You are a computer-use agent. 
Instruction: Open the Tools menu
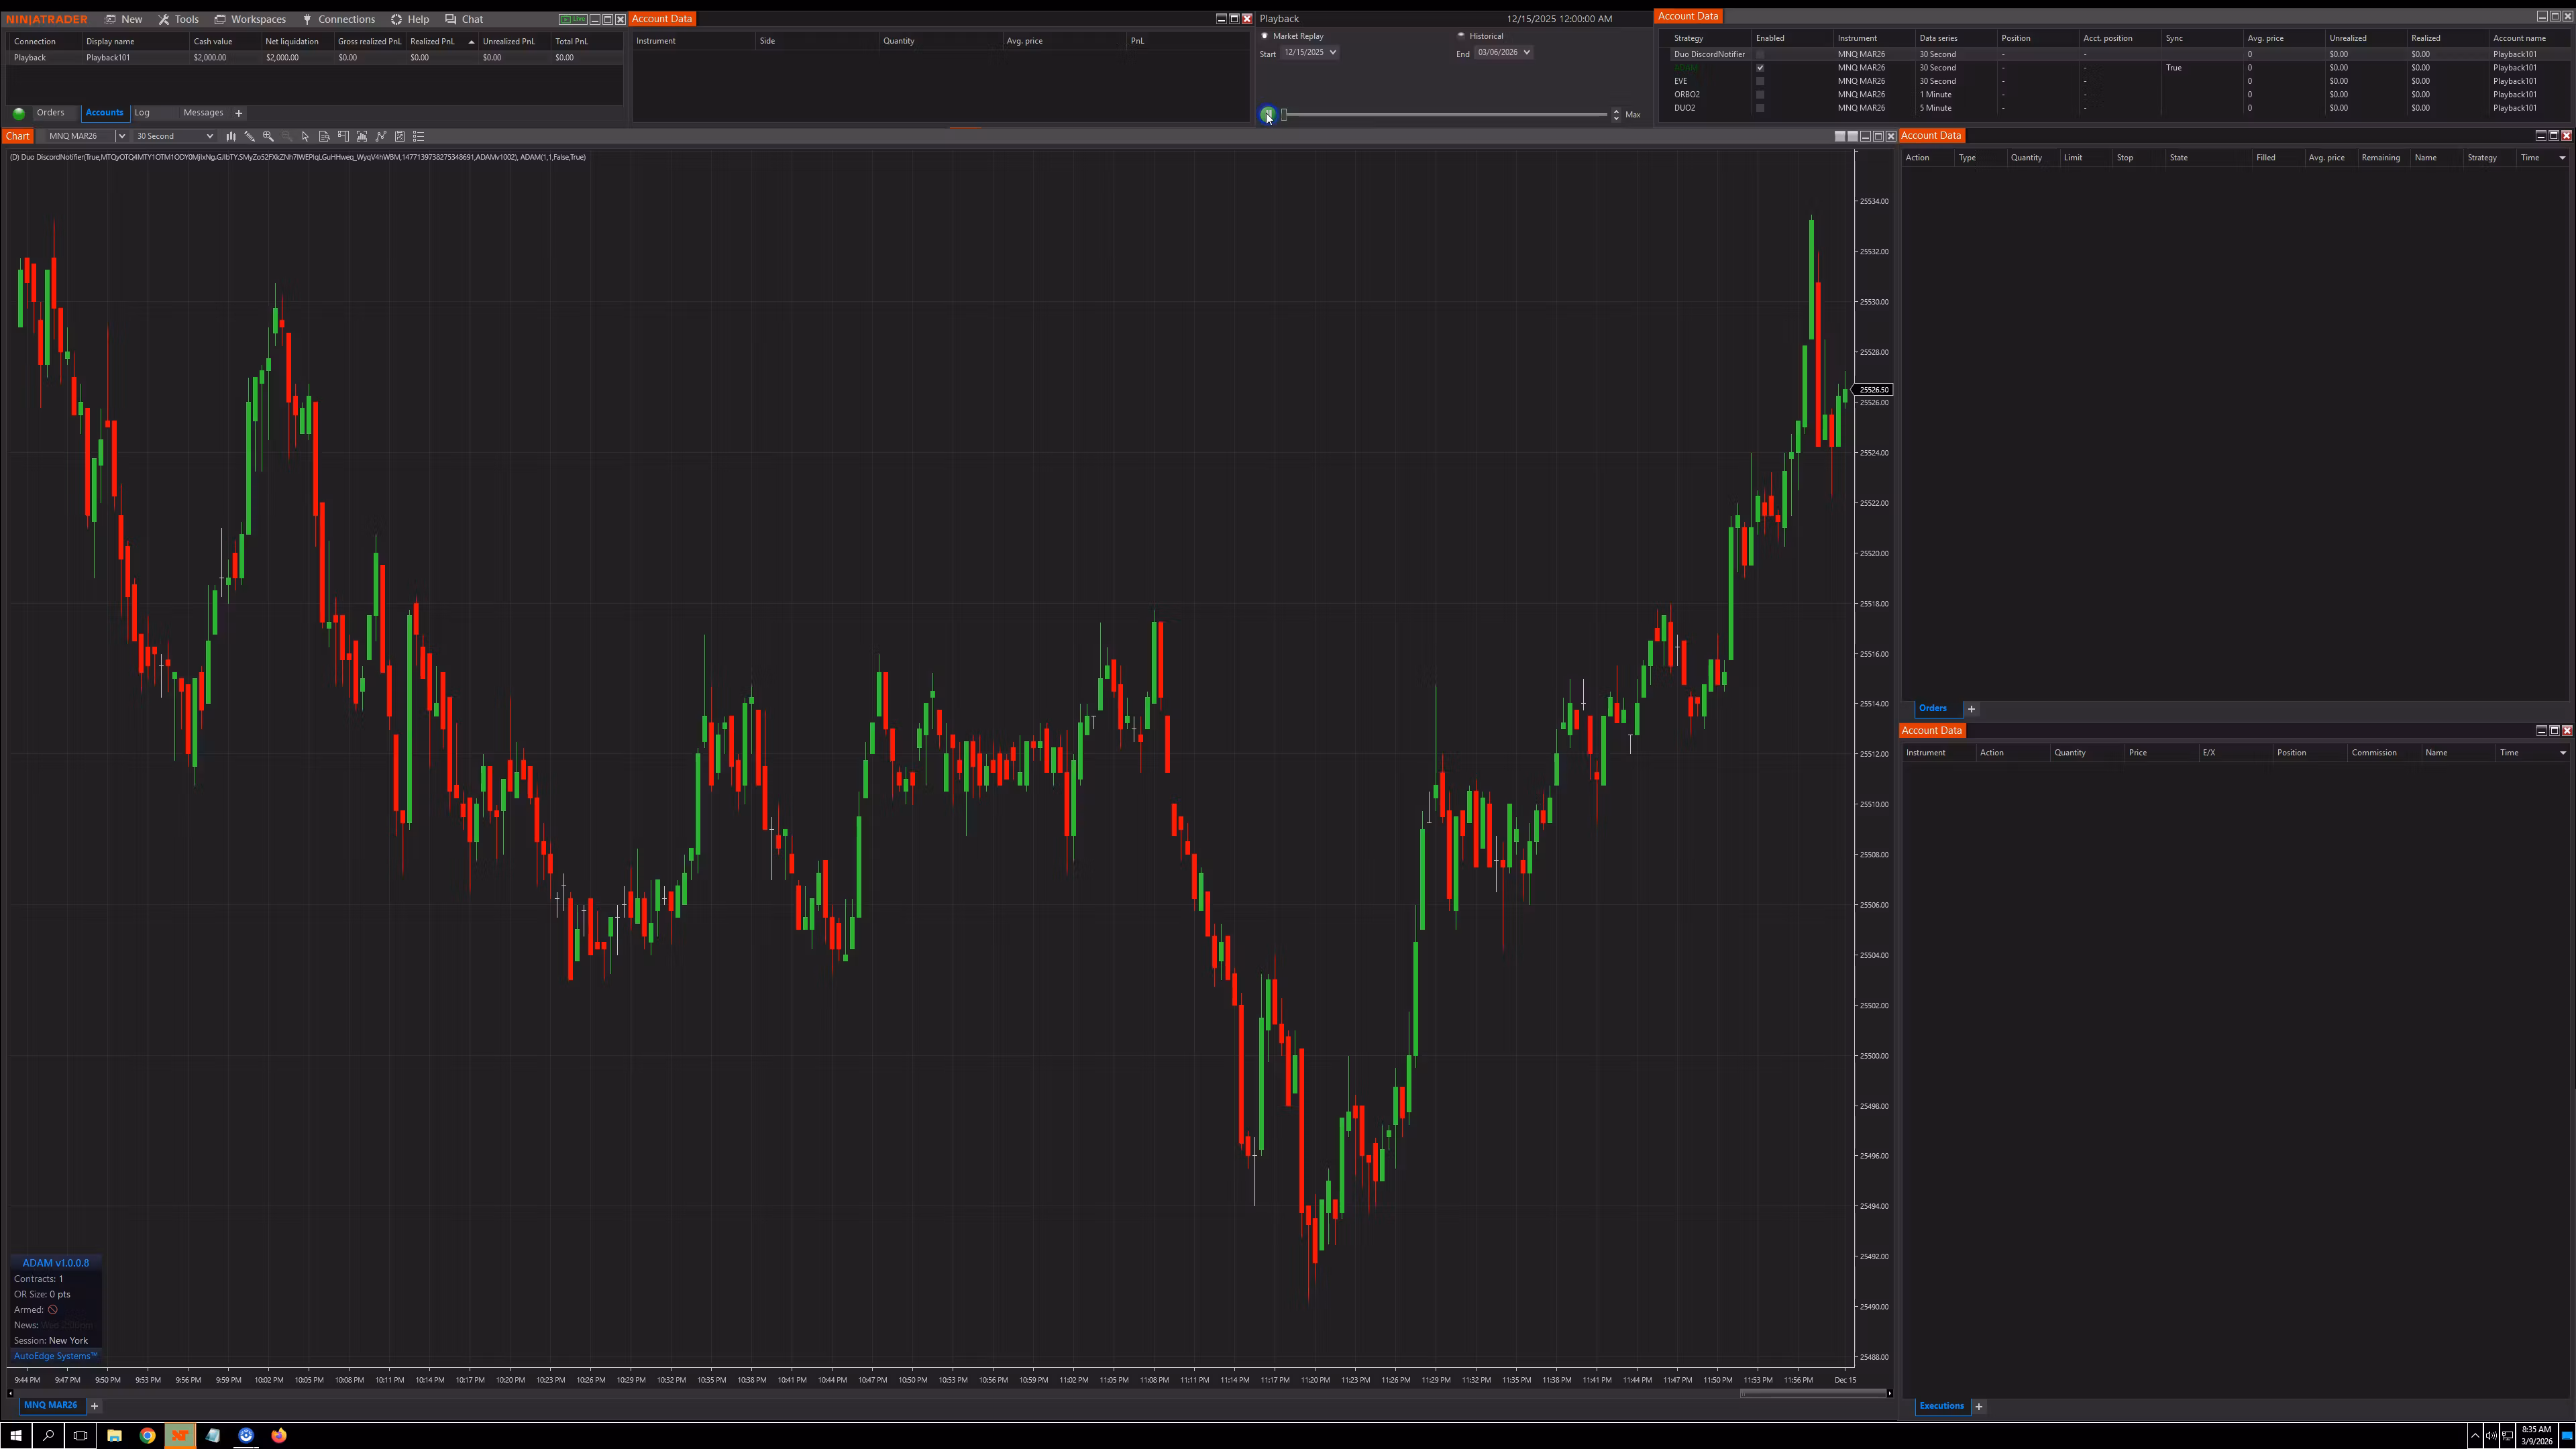pos(184,18)
